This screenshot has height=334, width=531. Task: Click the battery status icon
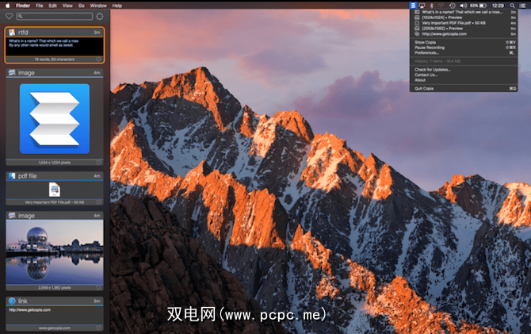(x=483, y=6)
